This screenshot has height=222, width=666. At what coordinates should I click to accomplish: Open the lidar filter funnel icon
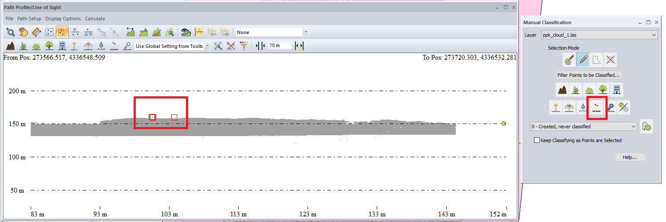[244, 46]
